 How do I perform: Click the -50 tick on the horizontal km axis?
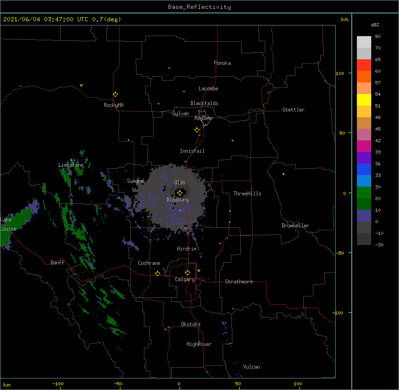point(118,384)
